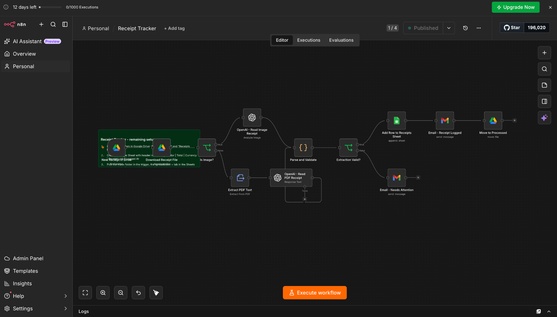This screenshot has height=317, width=557.
Task: Switch to the Executions tab
Action: point(309,40)
